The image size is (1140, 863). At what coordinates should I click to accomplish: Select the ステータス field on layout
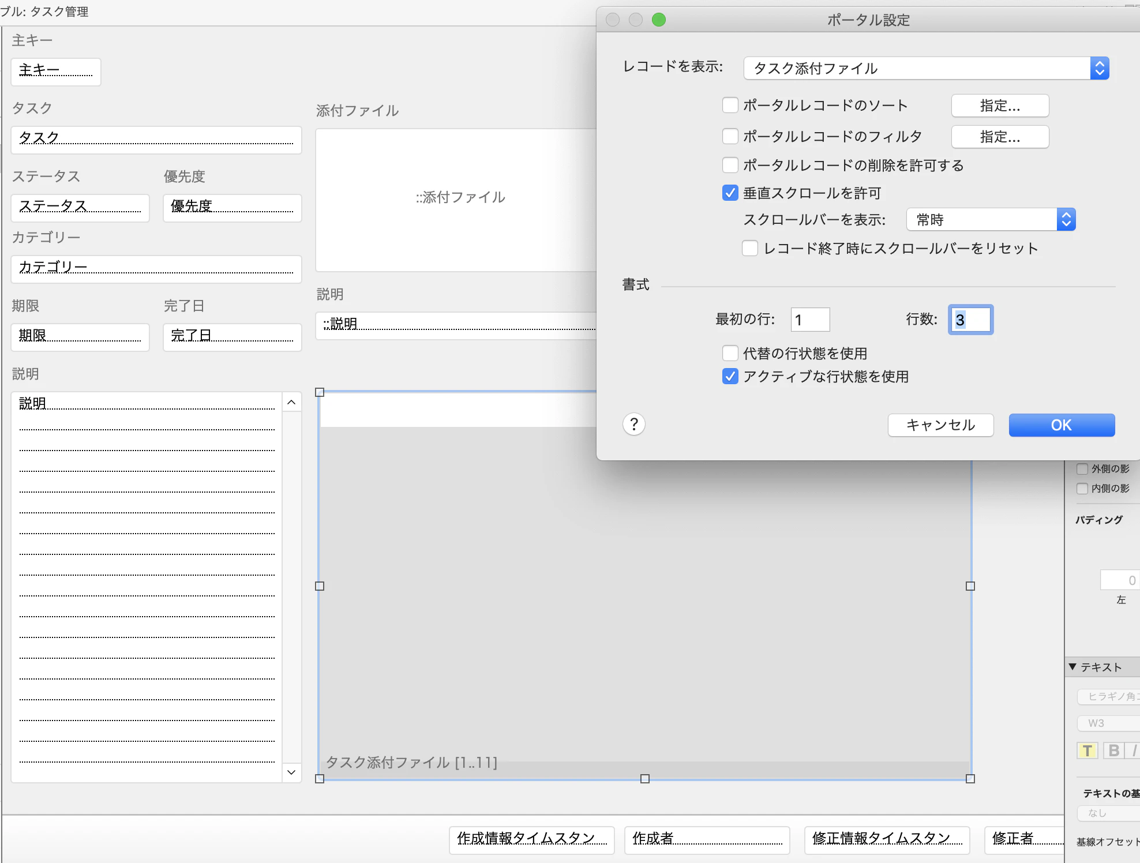(80, 208)
